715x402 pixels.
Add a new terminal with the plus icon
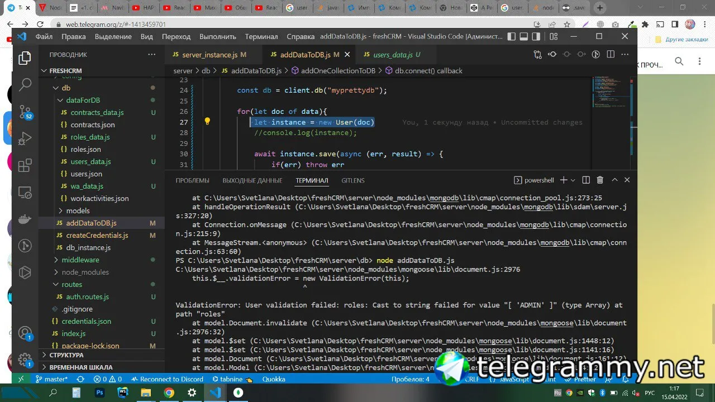(x=564, y=180)
